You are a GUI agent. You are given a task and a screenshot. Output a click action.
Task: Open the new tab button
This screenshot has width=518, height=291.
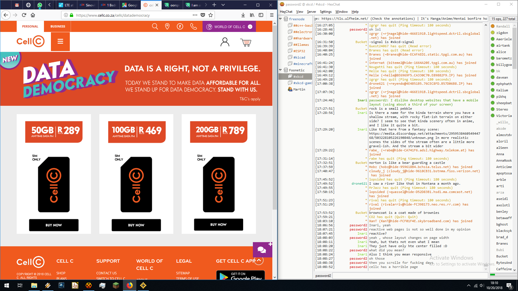coord(214,5)
